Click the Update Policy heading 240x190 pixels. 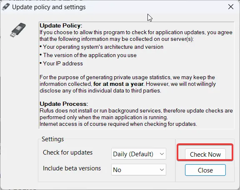pos(61,25)
